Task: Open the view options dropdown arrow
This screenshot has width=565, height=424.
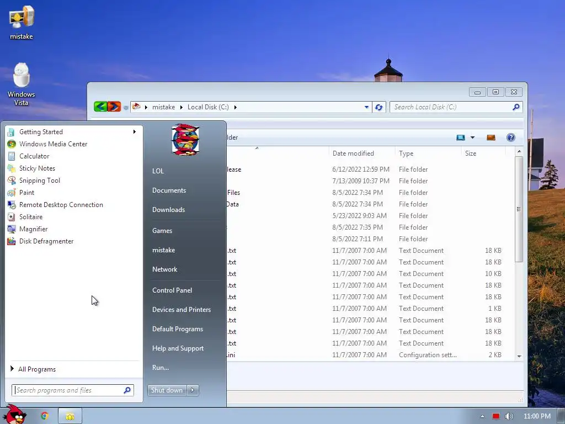Action: point(472,137)
